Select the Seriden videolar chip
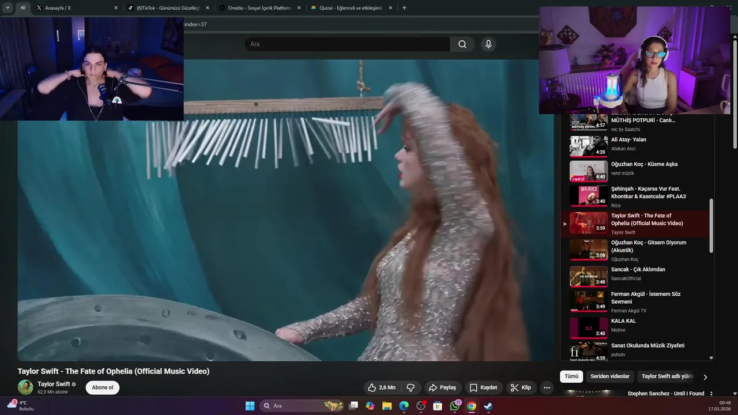The height and width of the screenshot is (415, 738). pos(611,376)
